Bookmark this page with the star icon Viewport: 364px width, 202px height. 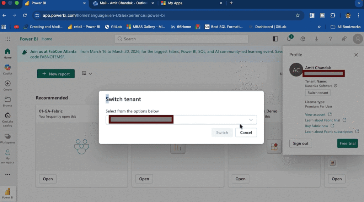tap(298, 16)
